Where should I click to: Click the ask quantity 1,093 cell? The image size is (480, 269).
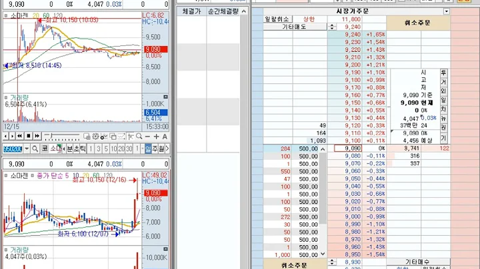(310, 140)
